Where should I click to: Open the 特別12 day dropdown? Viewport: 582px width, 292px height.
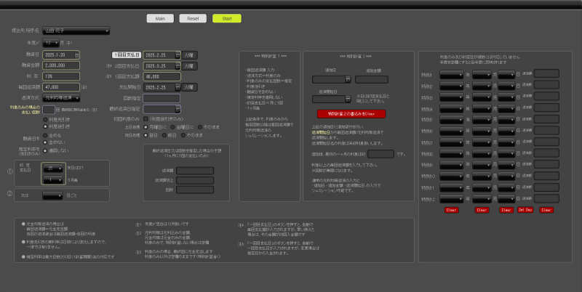(x=506, y=199)
